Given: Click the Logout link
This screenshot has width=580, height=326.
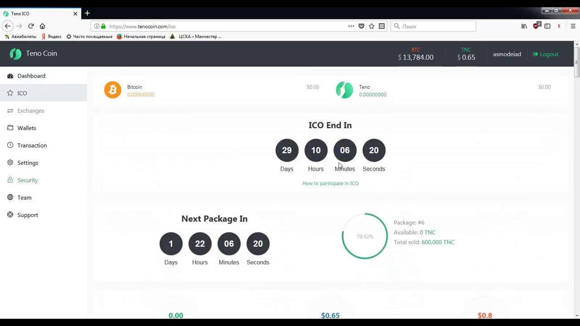Looking at the screenshot, I should [546, 54].
